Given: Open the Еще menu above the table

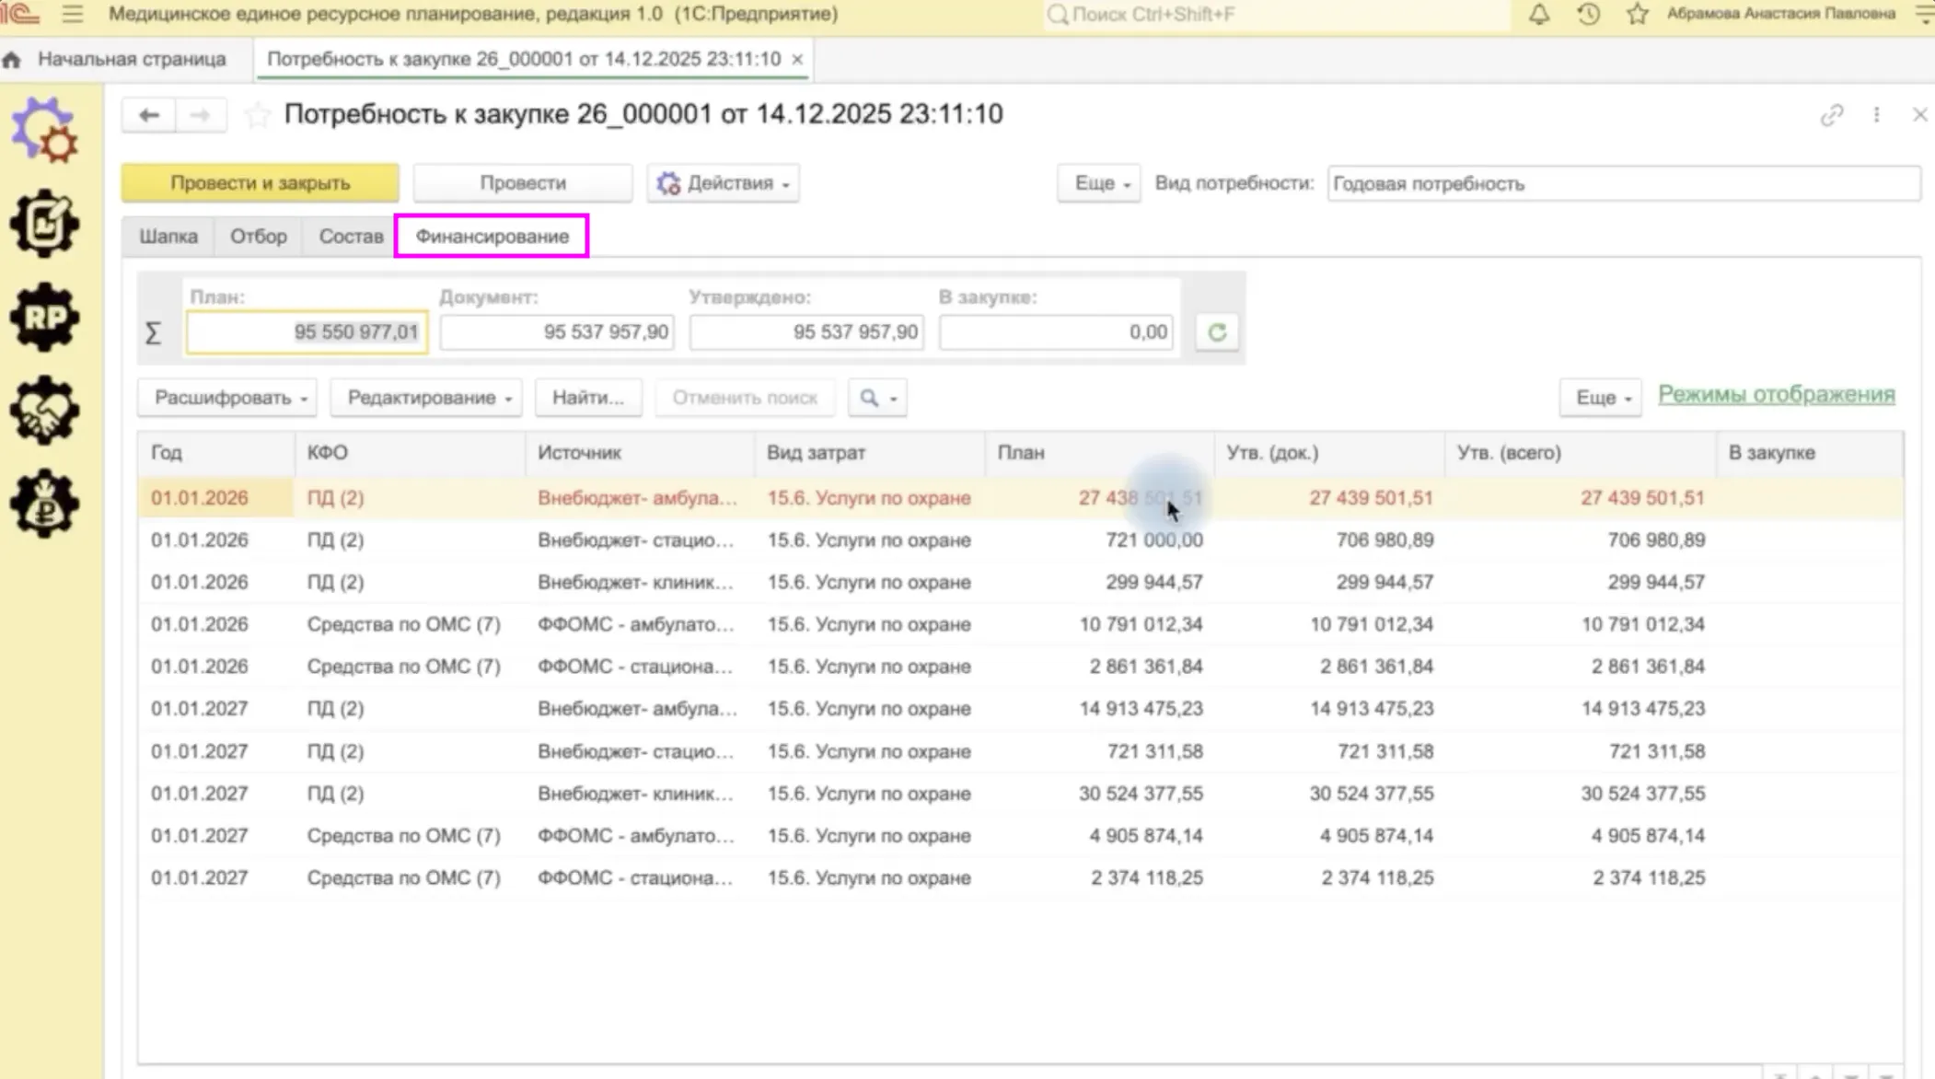Looking at the screenshot, I should point(1601,398).
